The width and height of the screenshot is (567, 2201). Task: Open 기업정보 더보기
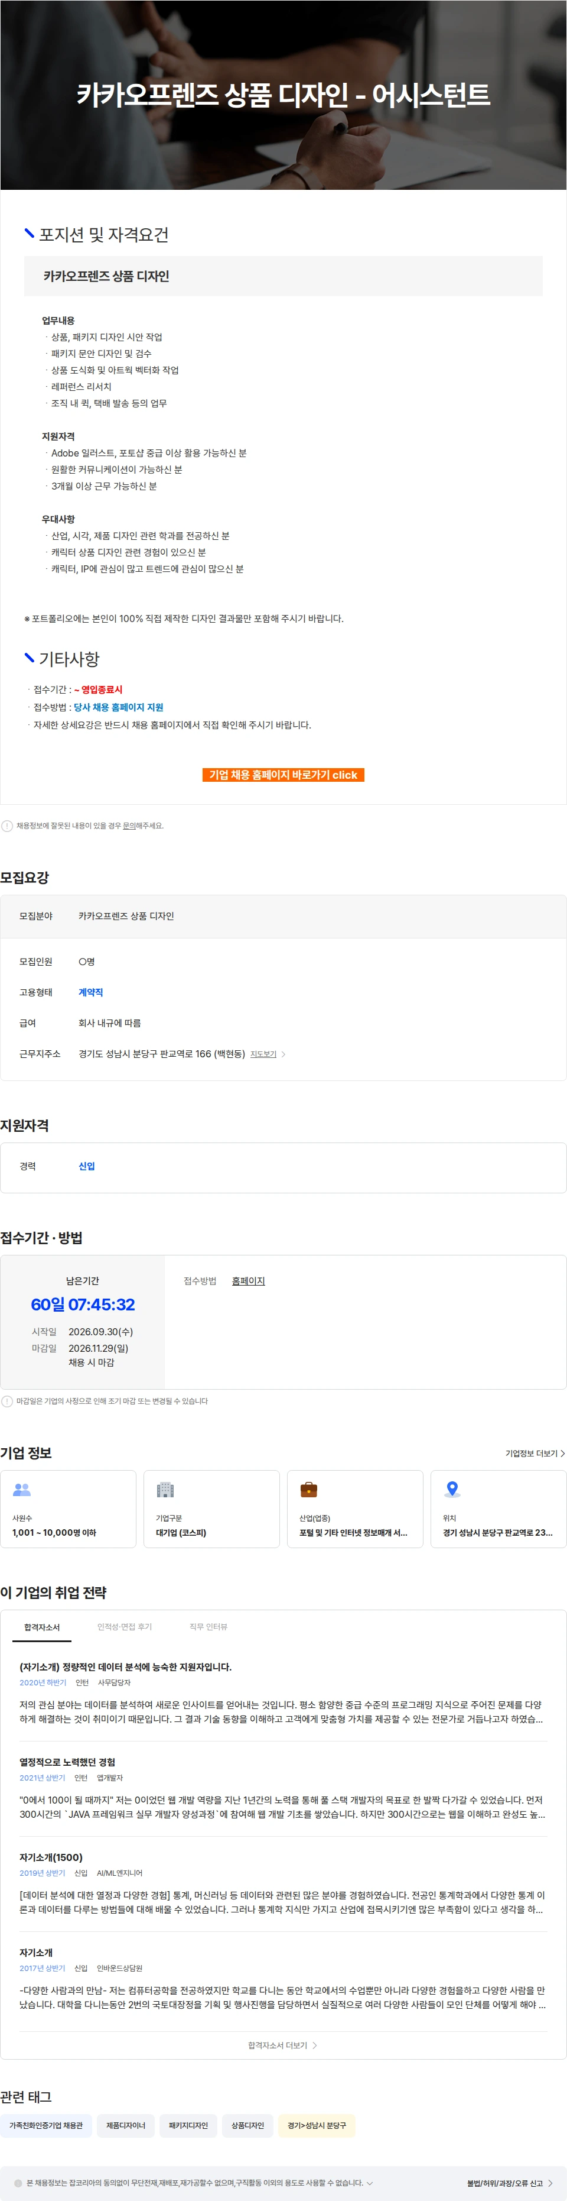(x=535, y=1452)
